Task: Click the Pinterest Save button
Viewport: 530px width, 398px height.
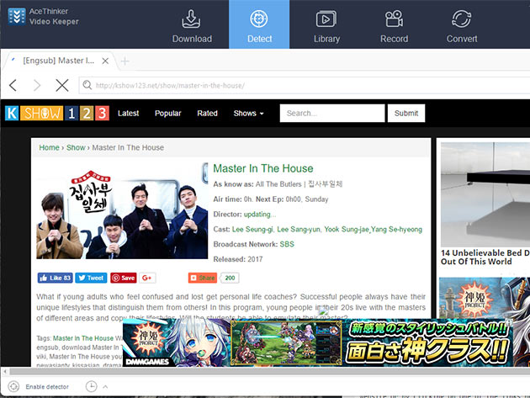Action: coord(124,278)
